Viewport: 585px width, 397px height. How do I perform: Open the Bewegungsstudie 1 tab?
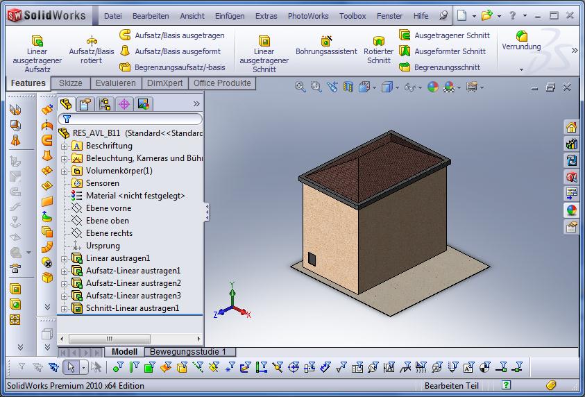pyautogui.click(x=189, y=352)
